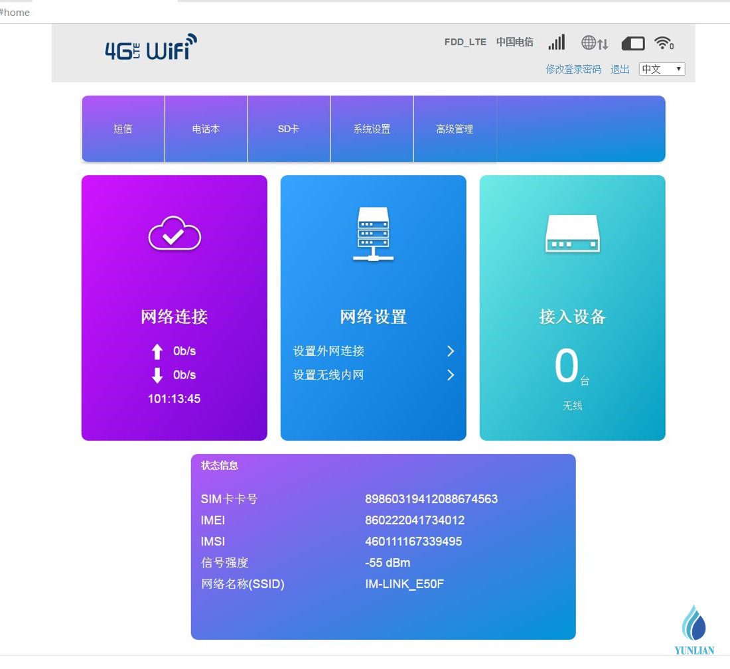
Task: Click the 修改登录密码 link
Action: click(x=573, y=69)
